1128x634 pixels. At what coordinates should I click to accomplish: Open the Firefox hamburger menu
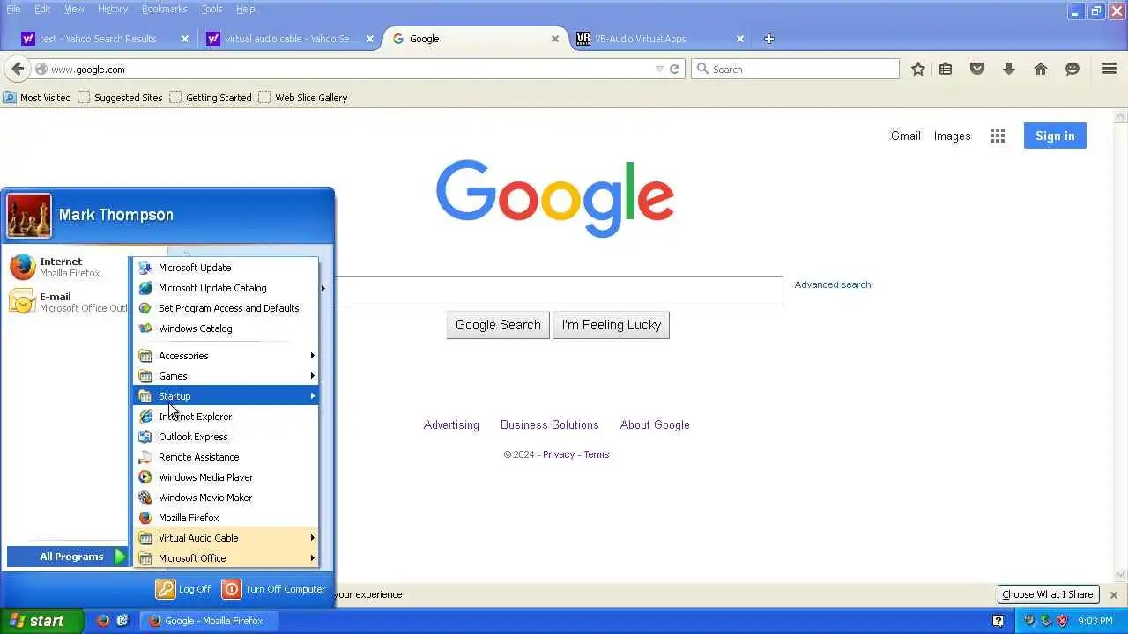point(1109,69)
